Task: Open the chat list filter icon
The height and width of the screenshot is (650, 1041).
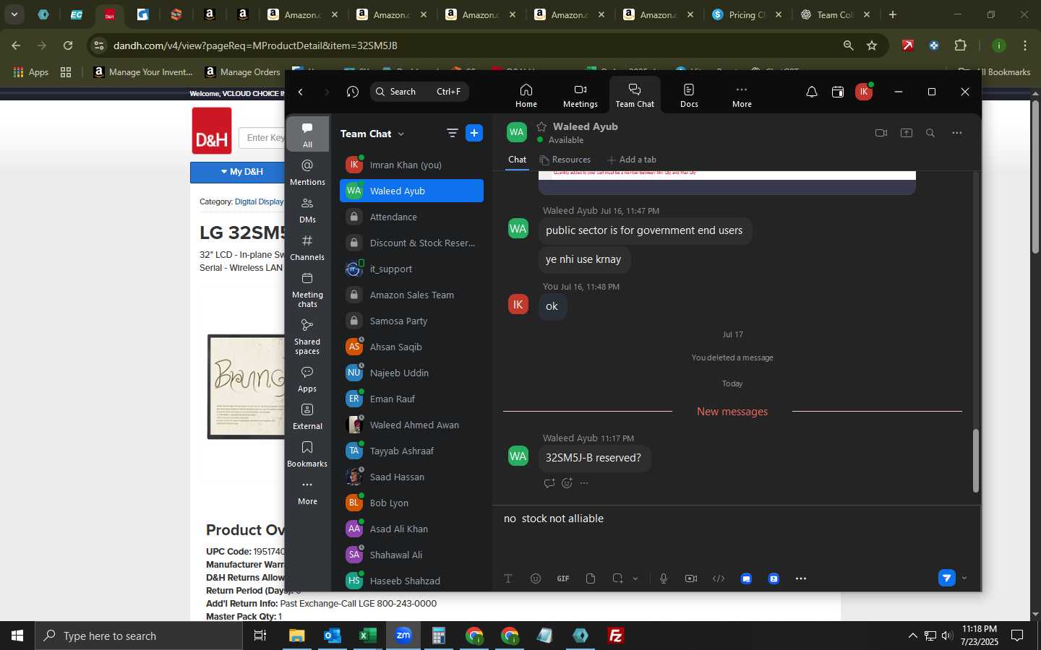Action: click(x=453, y=133)
